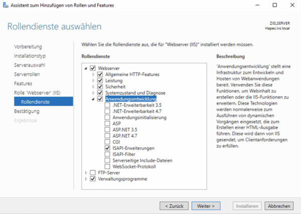Select the ISAPI-Erweiterungen label
The image size is (301, 214).
pos(133,148)
